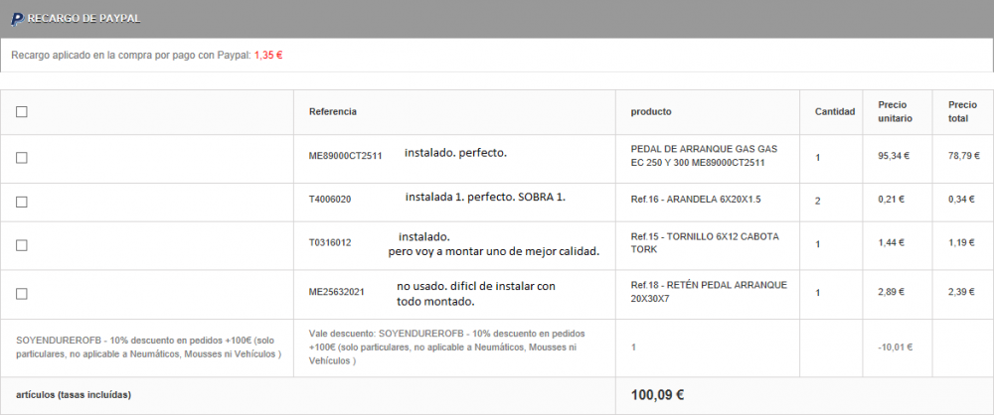Click the PayPal logo icon in header
Screen dimensions: 994x415
[17, 19]
